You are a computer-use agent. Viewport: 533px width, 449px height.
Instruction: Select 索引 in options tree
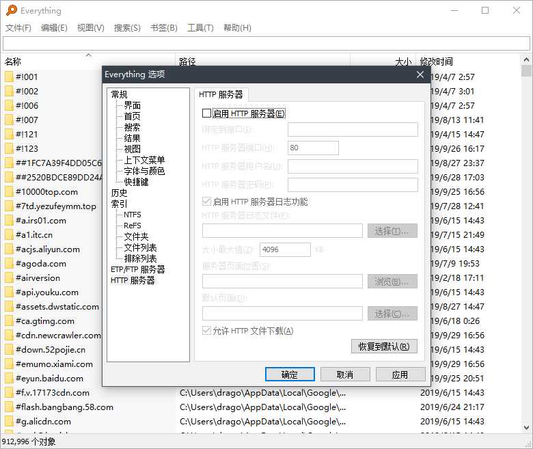(x=119, y=204)
